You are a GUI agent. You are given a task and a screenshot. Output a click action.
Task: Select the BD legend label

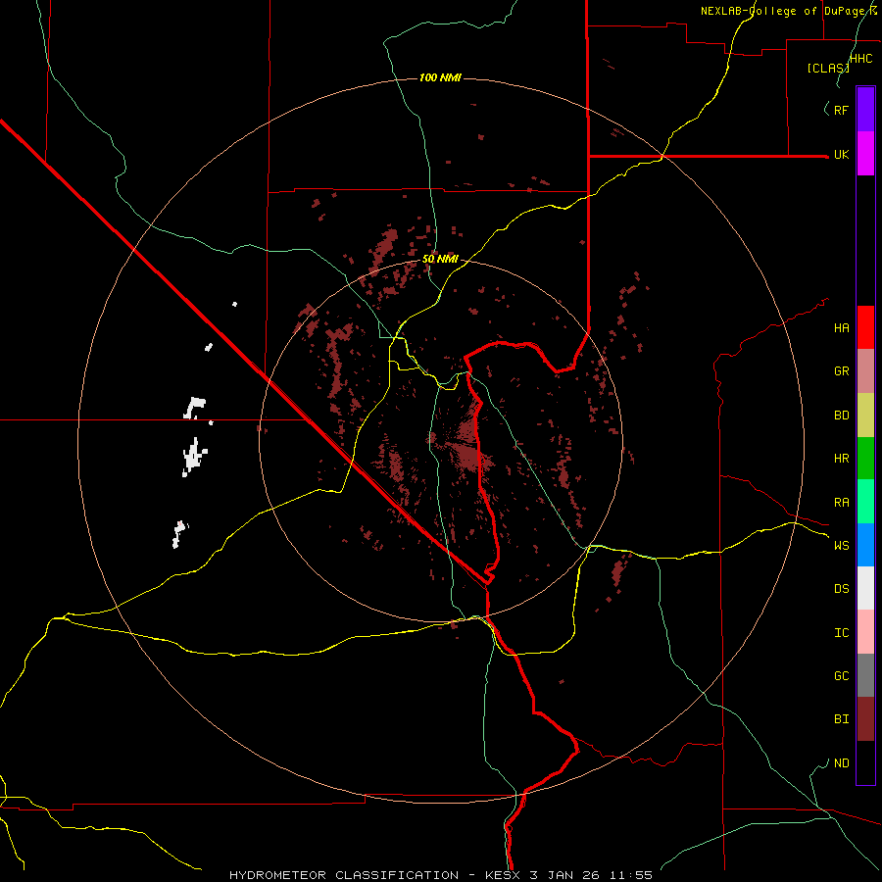(x=841, y=416)
